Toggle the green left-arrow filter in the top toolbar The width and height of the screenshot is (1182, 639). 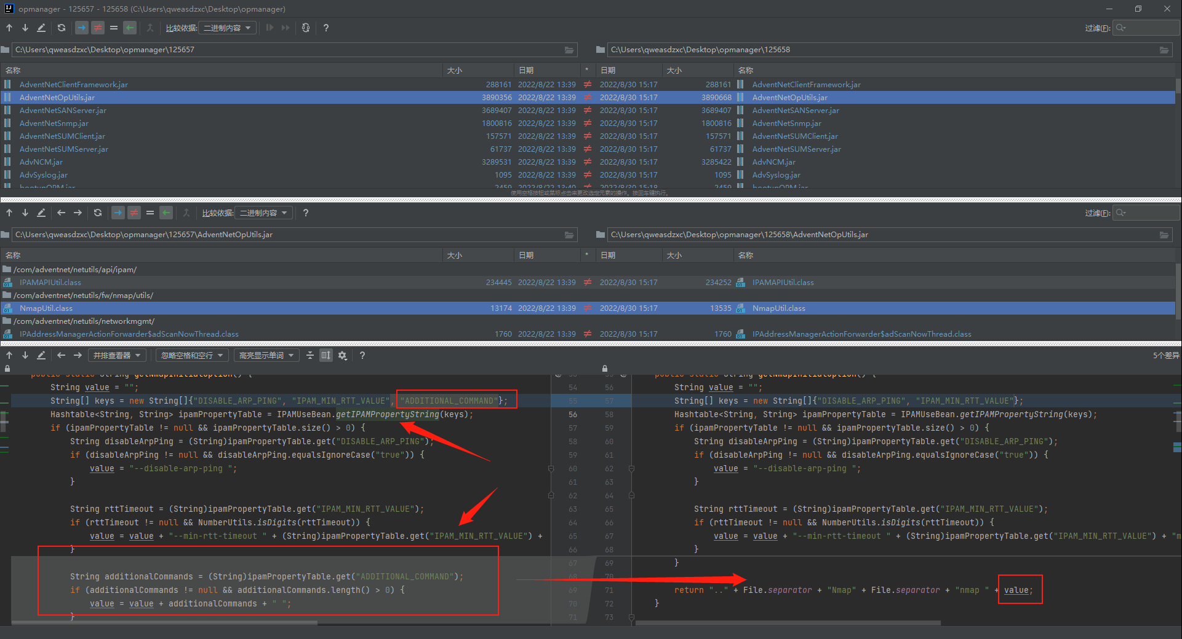[x=129, y=28]
